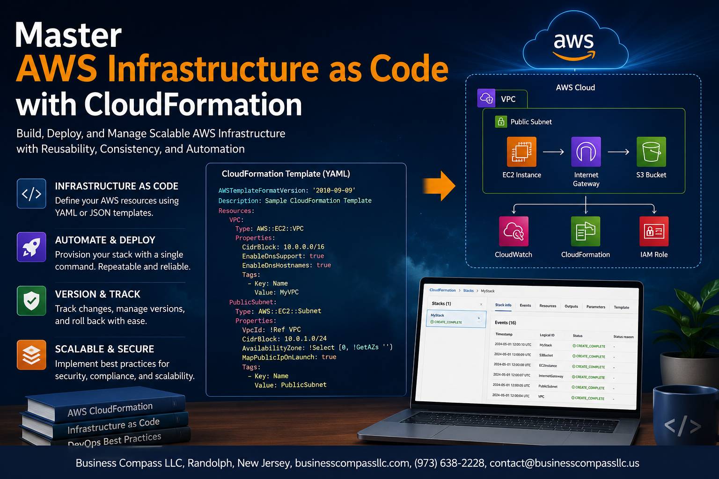Click the AWS Cloud label
Viewport: 719px width, 479px height.
(575, 87)
